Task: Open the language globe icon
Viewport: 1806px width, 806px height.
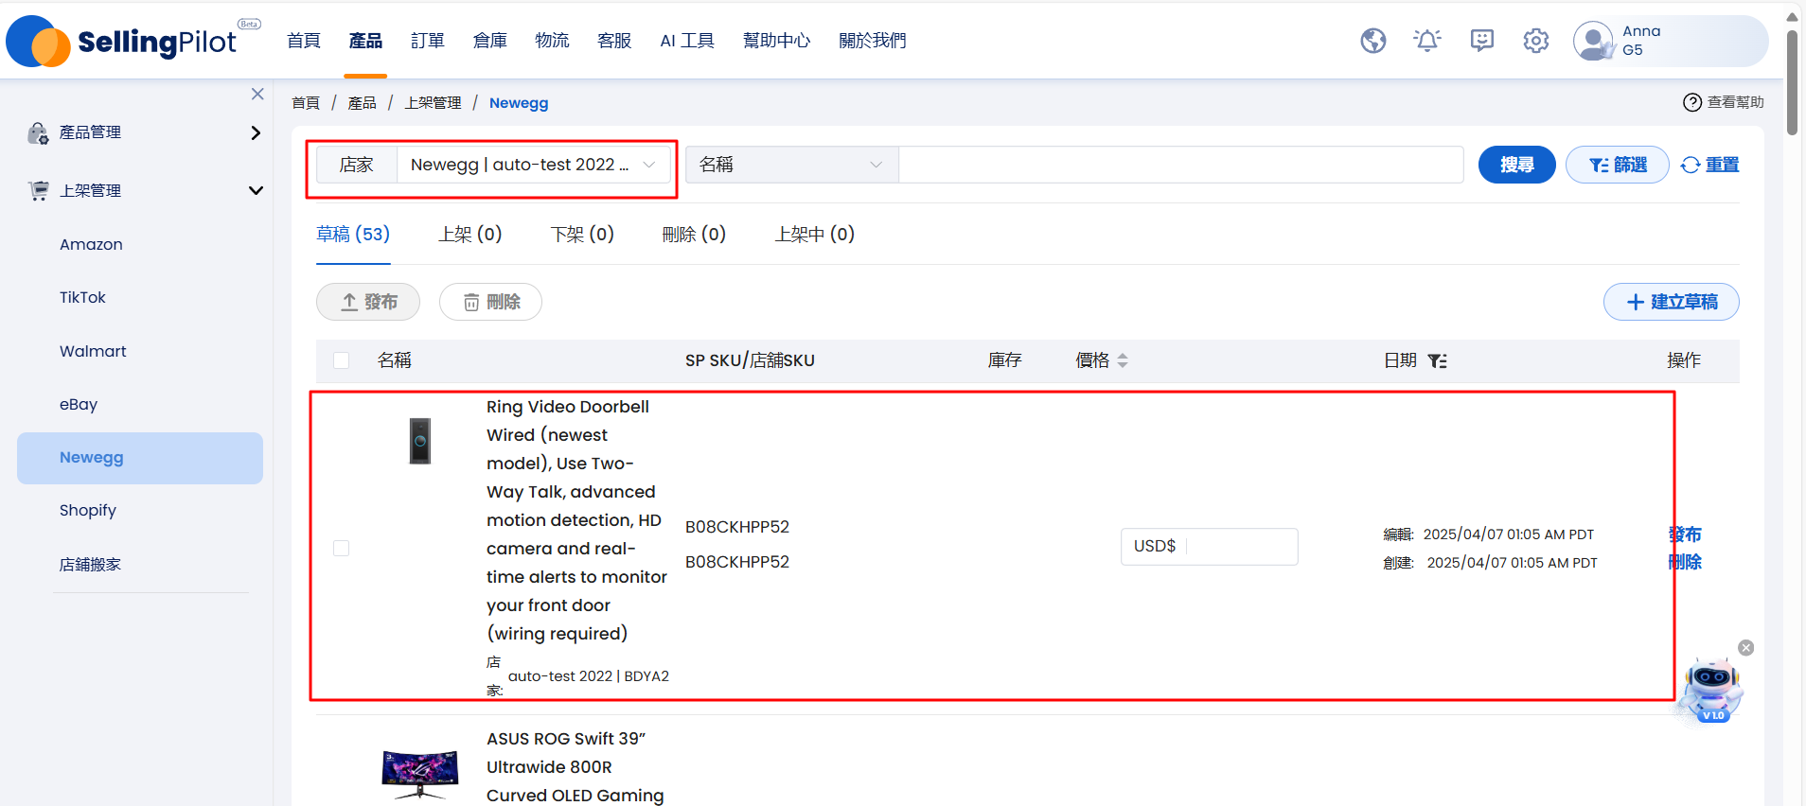Action: [x=1373, y=41]
